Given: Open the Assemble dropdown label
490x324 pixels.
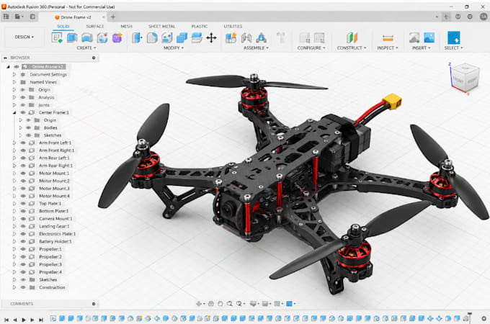Looking at the screenshot, I should pos(256,48).
